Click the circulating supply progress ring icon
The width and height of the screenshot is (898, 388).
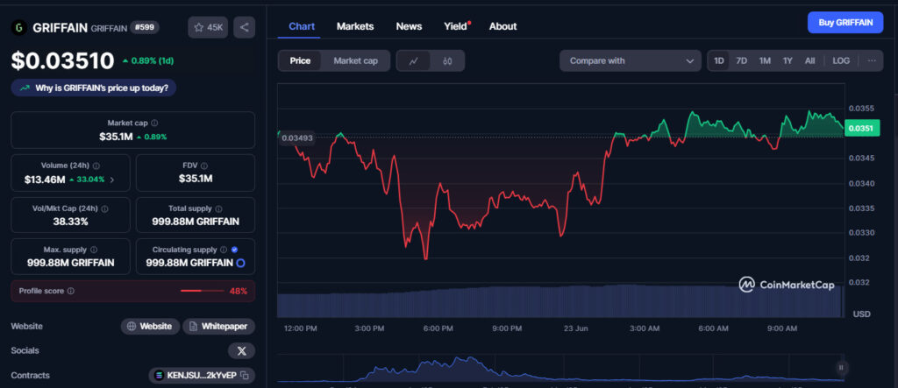pos(240,263)
